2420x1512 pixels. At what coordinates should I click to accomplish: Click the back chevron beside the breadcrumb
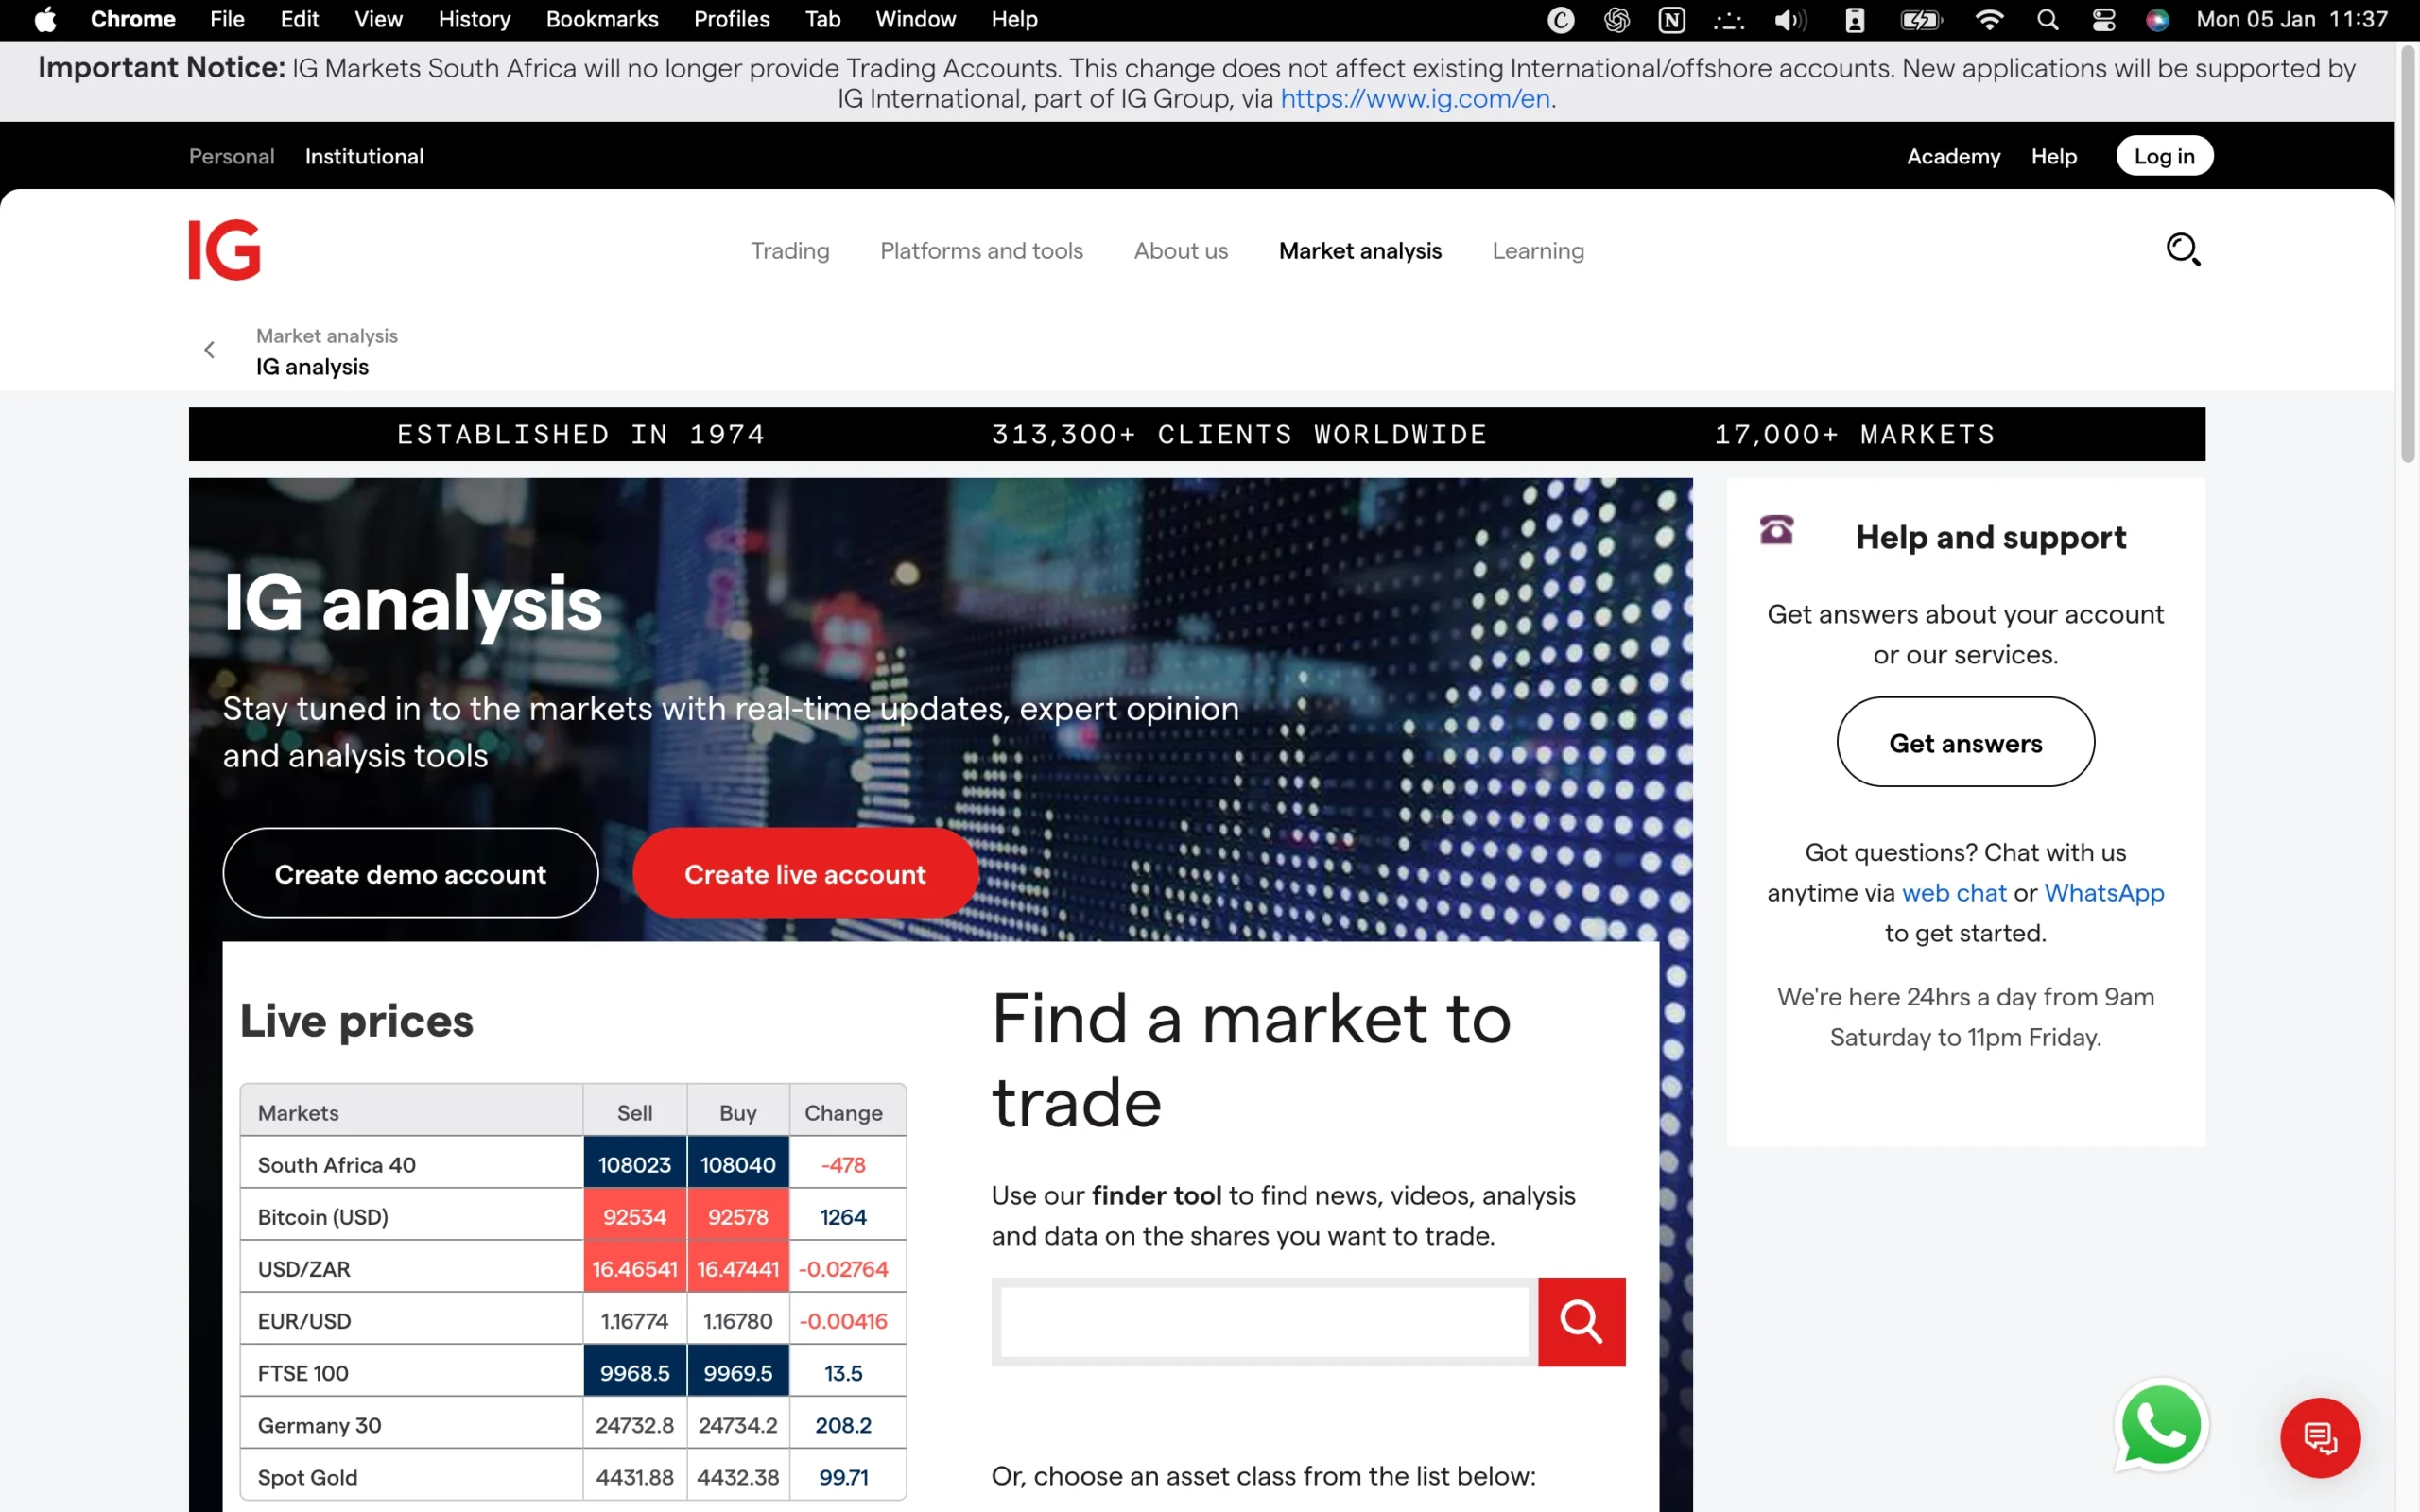pyautogui.click(x=209, y=349)
